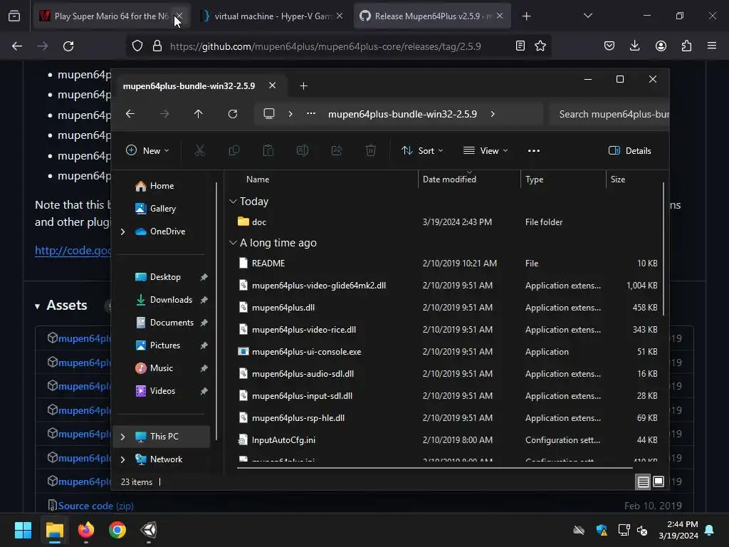Click the Paste icon in Explorer toolbar
This screenshot has height=547, width=729.
click(x=268, y=150)
